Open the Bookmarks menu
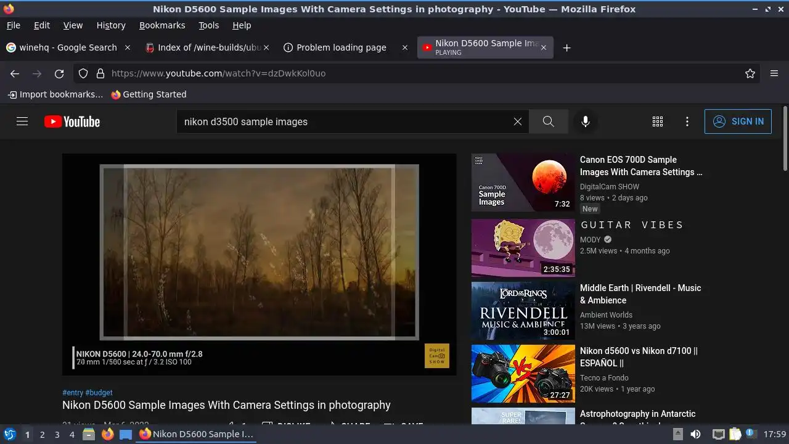789x444 pixels. pos(162,25)
